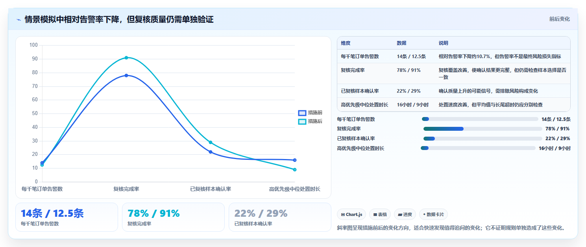This screenshot has width=586, height=247.
Task: Click the 78% / 91% data card
Action: coord(173,217)
